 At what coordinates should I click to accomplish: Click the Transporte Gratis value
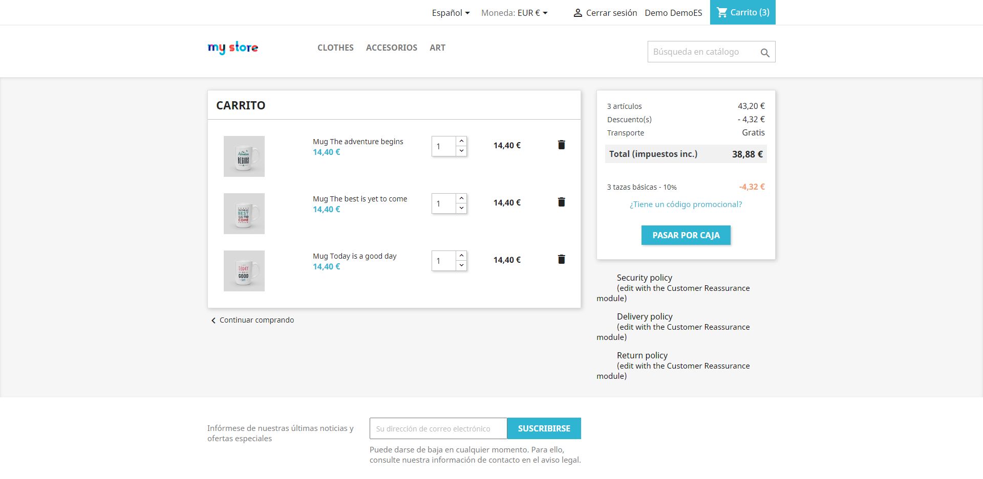click(754, 132)
